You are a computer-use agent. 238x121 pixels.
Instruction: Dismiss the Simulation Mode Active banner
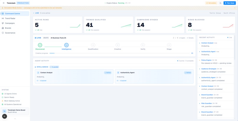click(x=235, y=8)
